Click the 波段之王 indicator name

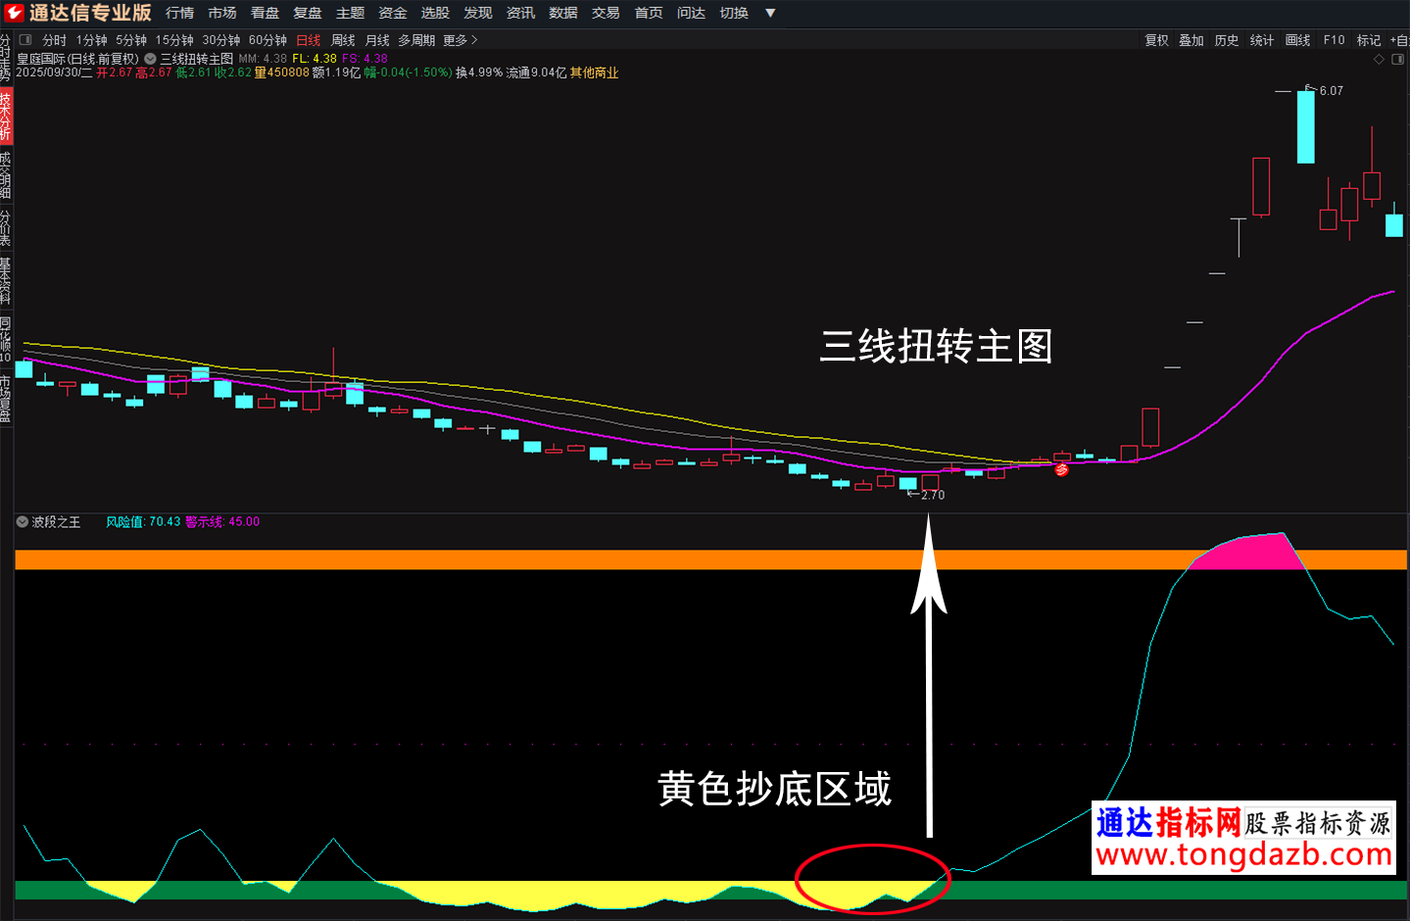(56, 522)
